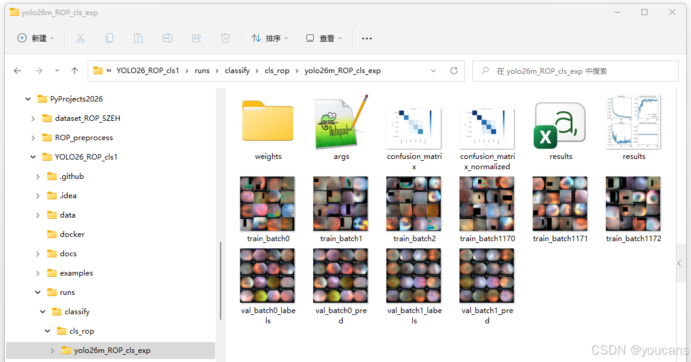Select docker folder in navigation tree
This screenshot has height=362, width=691.
click(x=66, y=234)
